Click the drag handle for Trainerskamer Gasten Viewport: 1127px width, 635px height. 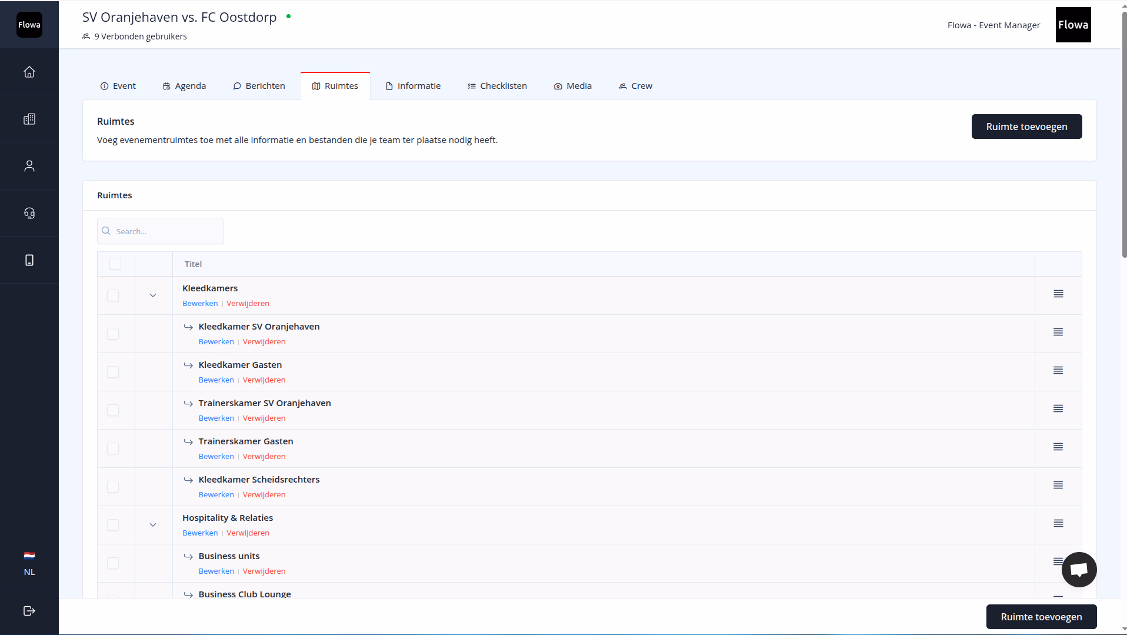coord(1058,447)
